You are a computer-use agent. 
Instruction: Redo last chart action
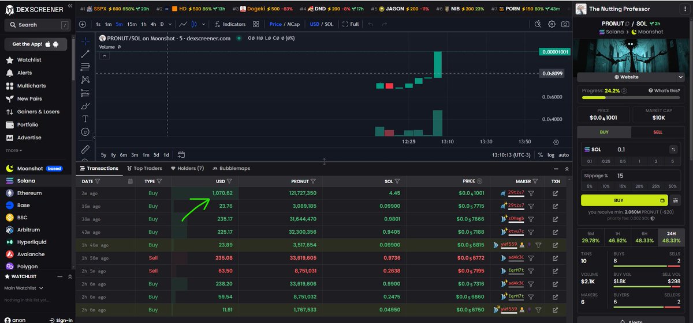point(386,24)
